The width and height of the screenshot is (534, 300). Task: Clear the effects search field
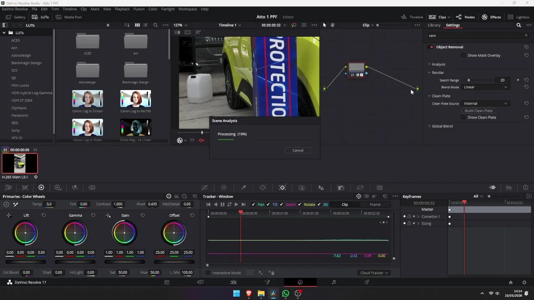click(526, 35)
